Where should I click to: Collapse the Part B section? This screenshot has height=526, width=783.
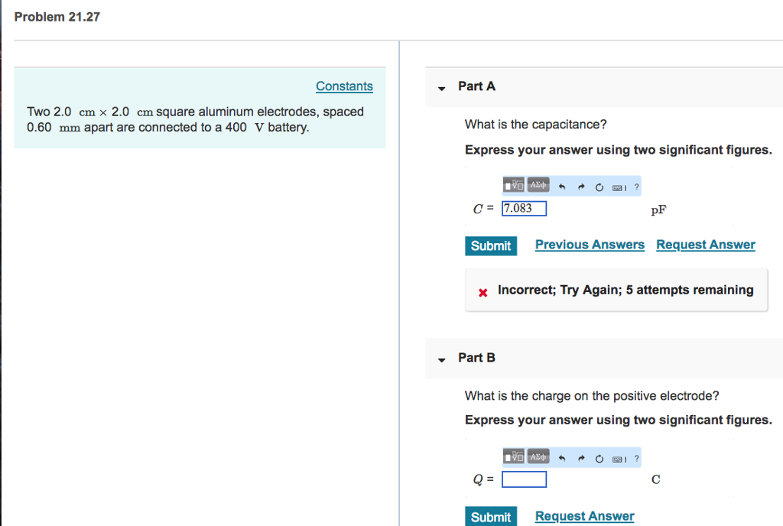441,360
